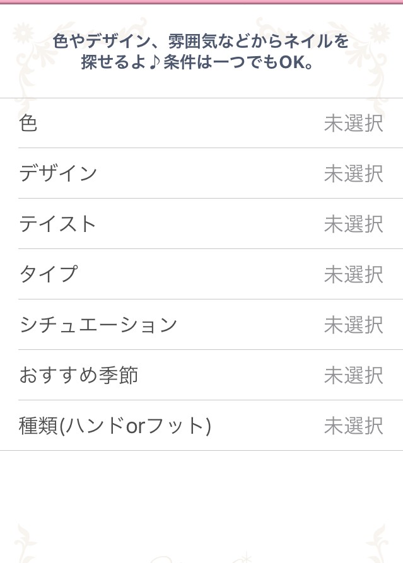Open the デザイン filter option
403x563 pixels.
click(58, 173)
